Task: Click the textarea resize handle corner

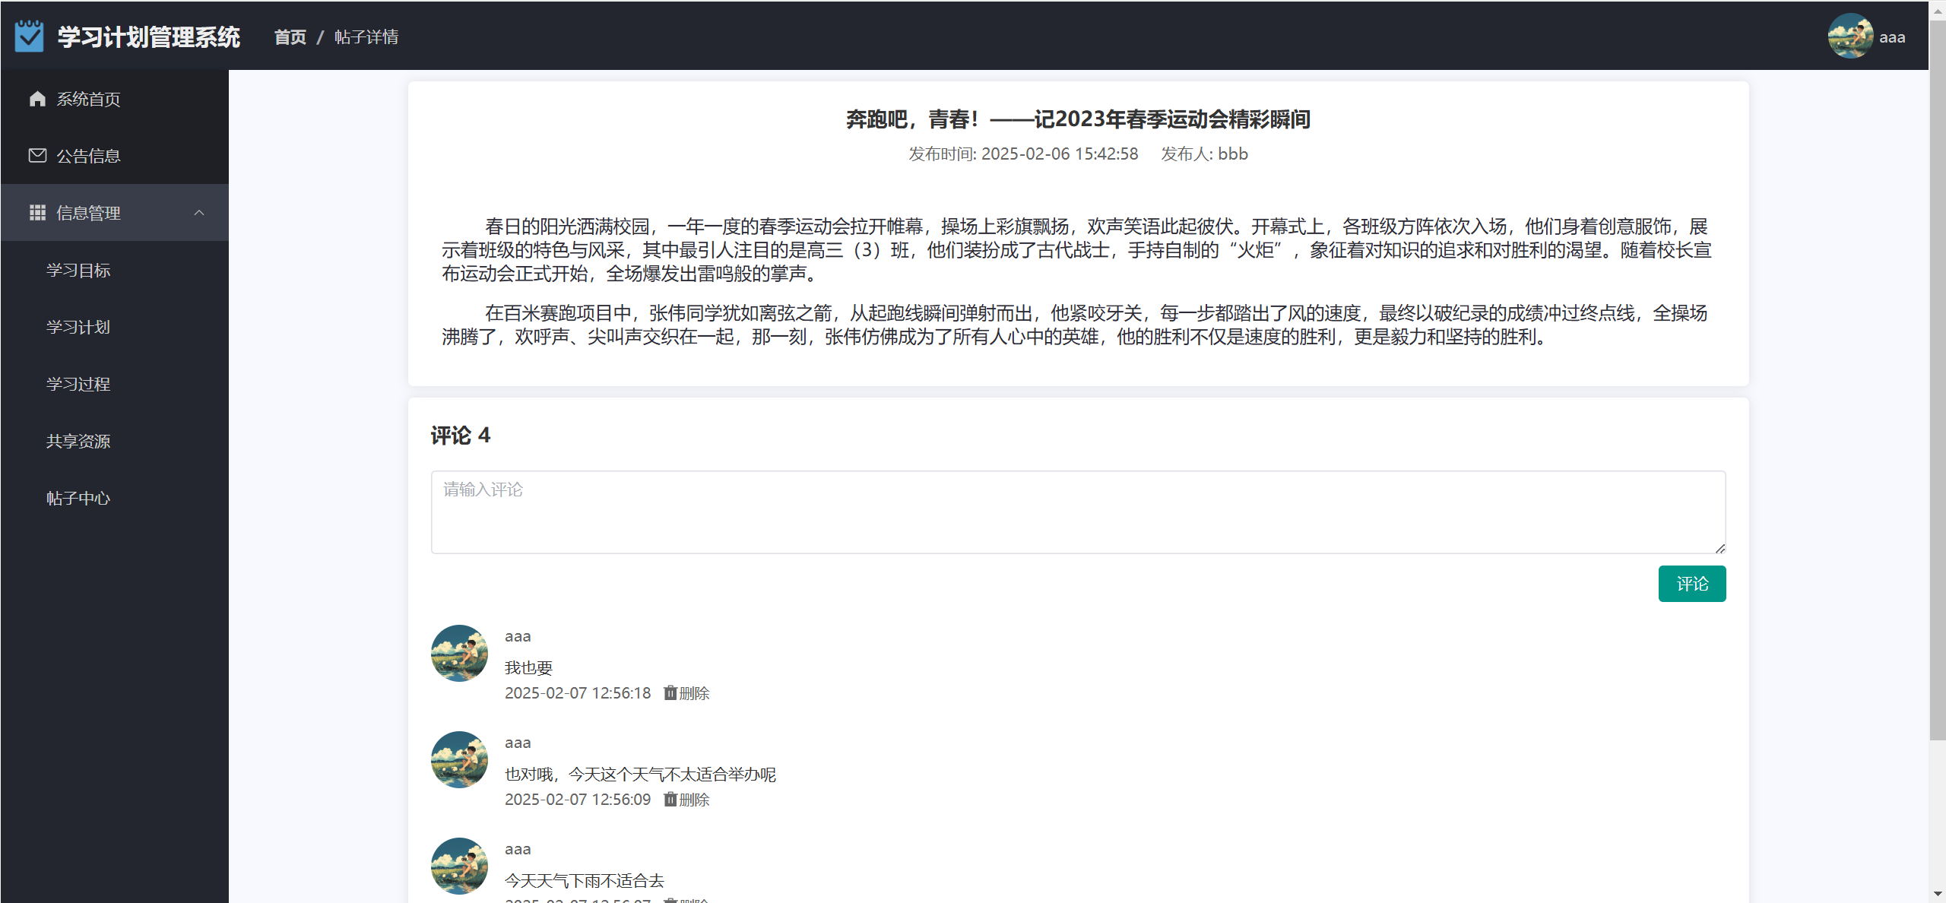Action: pyautogui.click(x=1720, y=548)
